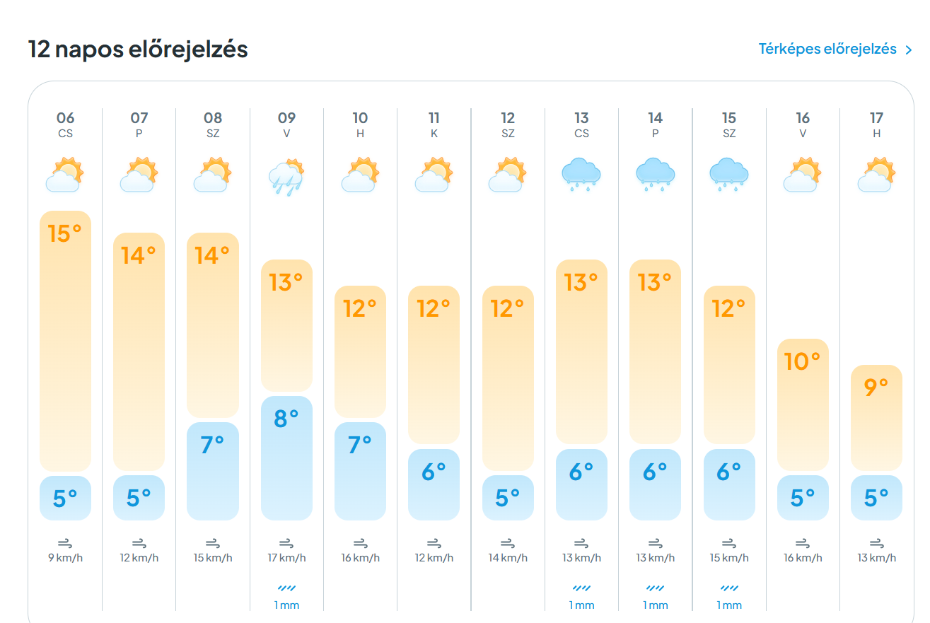Click the 8° low temperature bar
This screenshot has width=930, height=623.
pyautogui.click(x=286, y=458)
